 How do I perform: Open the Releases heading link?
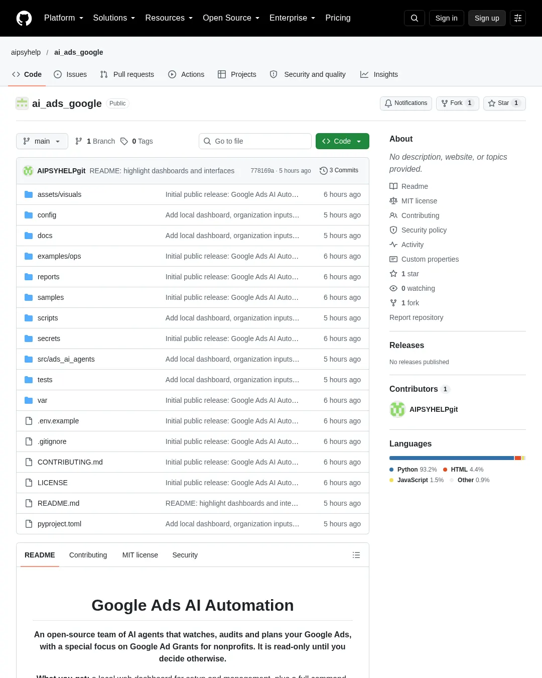[407, 346]
